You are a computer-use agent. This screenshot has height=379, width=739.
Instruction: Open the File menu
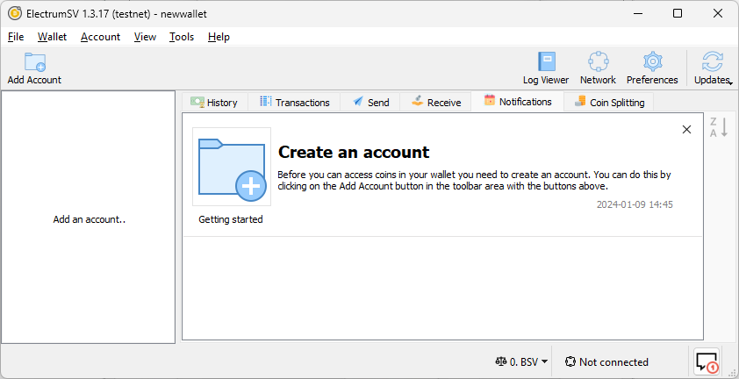tap(16, 37)
